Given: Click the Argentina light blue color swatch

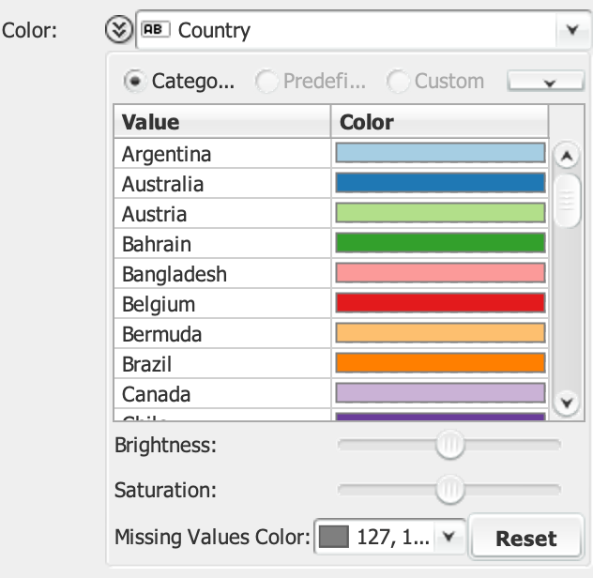Looking at the screenshot, I should (439, 154).
